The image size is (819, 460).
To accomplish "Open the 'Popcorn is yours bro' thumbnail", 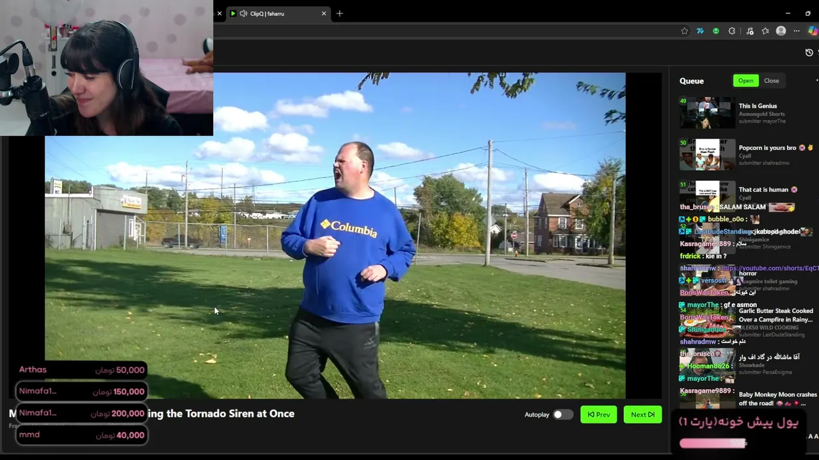I will tap(707, 155).
